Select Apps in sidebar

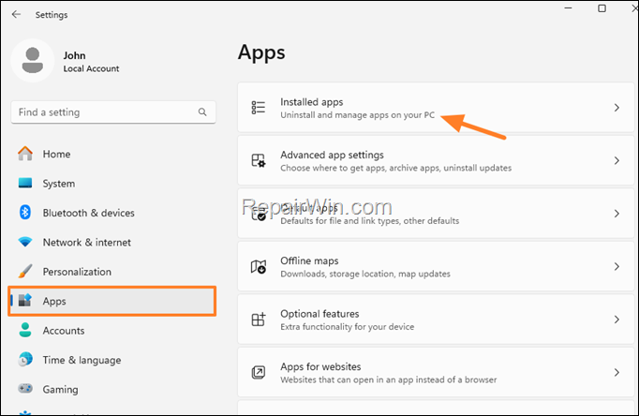112,301
